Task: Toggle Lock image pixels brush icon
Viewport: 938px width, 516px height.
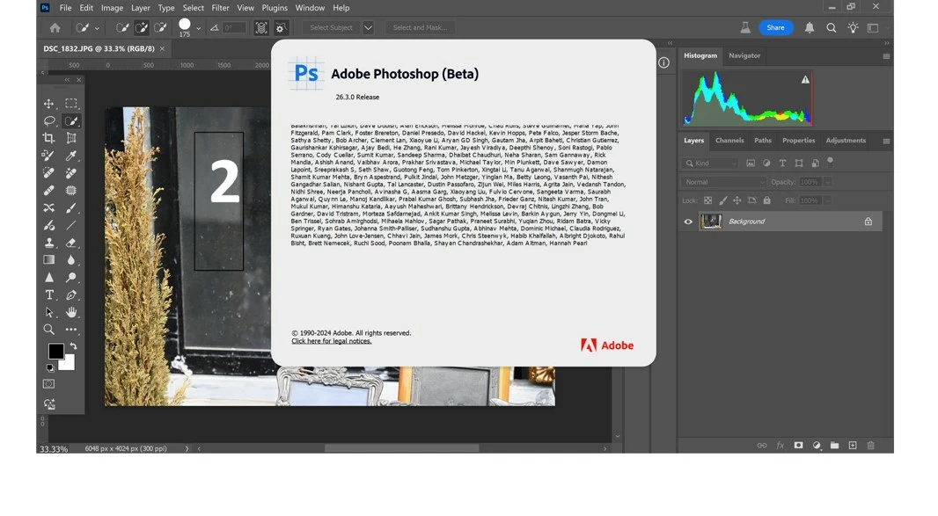Action: pyautogui.click(x=722, y=200)
